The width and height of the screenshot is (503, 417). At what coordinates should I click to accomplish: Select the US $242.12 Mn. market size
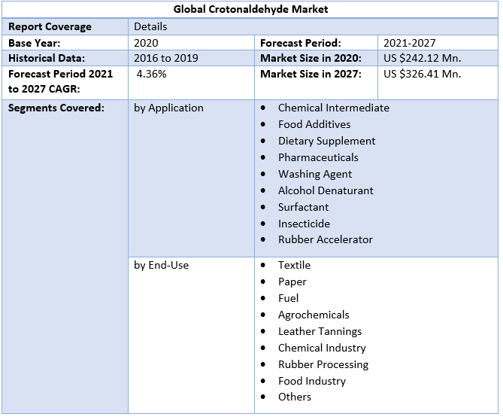tap(422, 58)
